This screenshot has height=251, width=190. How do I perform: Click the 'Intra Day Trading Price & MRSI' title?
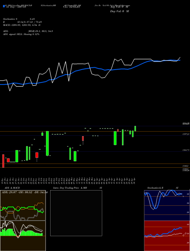coord(78,188)
